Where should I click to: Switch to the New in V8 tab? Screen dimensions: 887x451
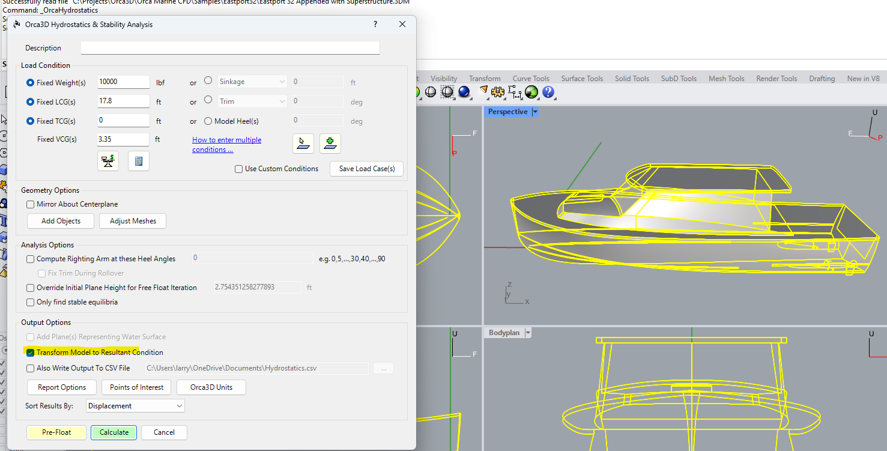863,79
